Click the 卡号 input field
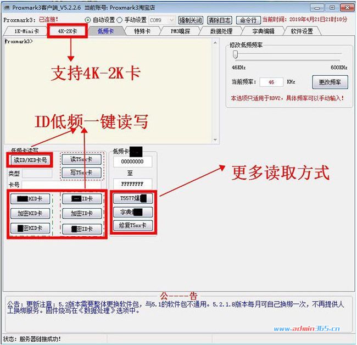Viewport: 357px width, 345px height. [62, 185]
